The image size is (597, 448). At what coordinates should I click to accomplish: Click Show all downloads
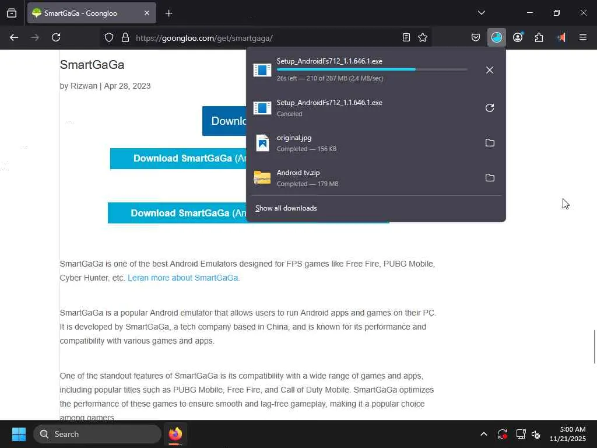(x=286, y=208)
